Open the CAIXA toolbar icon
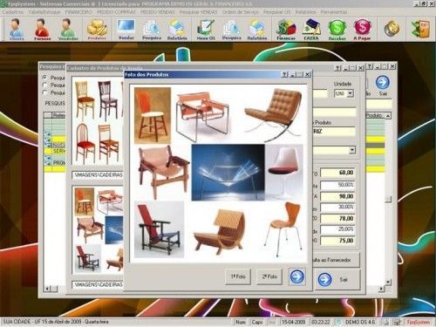This screenshot has height=327, width=436. click(311, 29)
